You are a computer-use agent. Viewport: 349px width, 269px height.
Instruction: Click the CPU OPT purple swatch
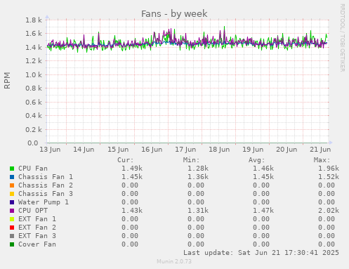(x=12, y=211)
